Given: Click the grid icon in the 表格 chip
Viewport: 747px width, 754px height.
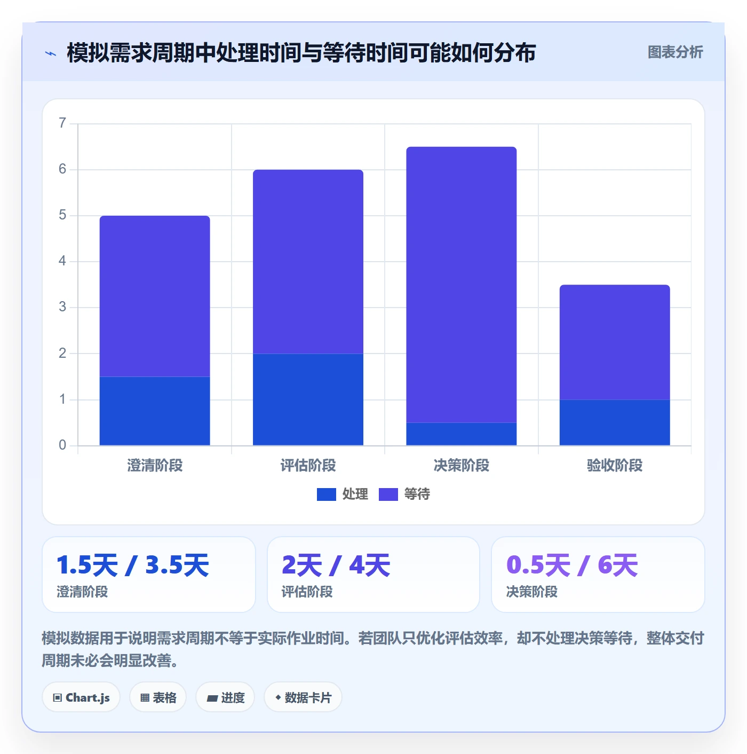Looking at the screenshot, I should pyautogui.click(x=145, y=698).
